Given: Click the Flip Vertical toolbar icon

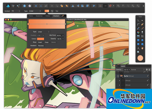Looking at the screenshot, I should 78,6.
